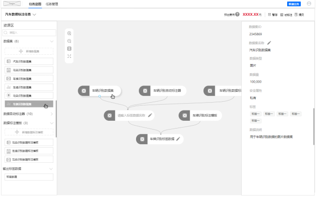The height and width of the screenshot is (197, 318).
Task: Click pencil icon on 请输入标签数据名称 node
Action: 150,116
